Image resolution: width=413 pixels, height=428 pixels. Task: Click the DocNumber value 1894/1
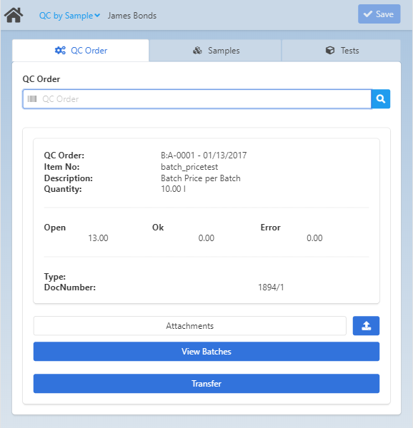coord(271,287)
